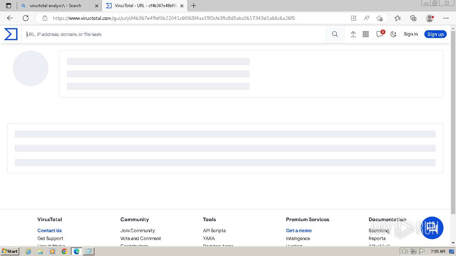Open the Collections icon

pos(413,18)
